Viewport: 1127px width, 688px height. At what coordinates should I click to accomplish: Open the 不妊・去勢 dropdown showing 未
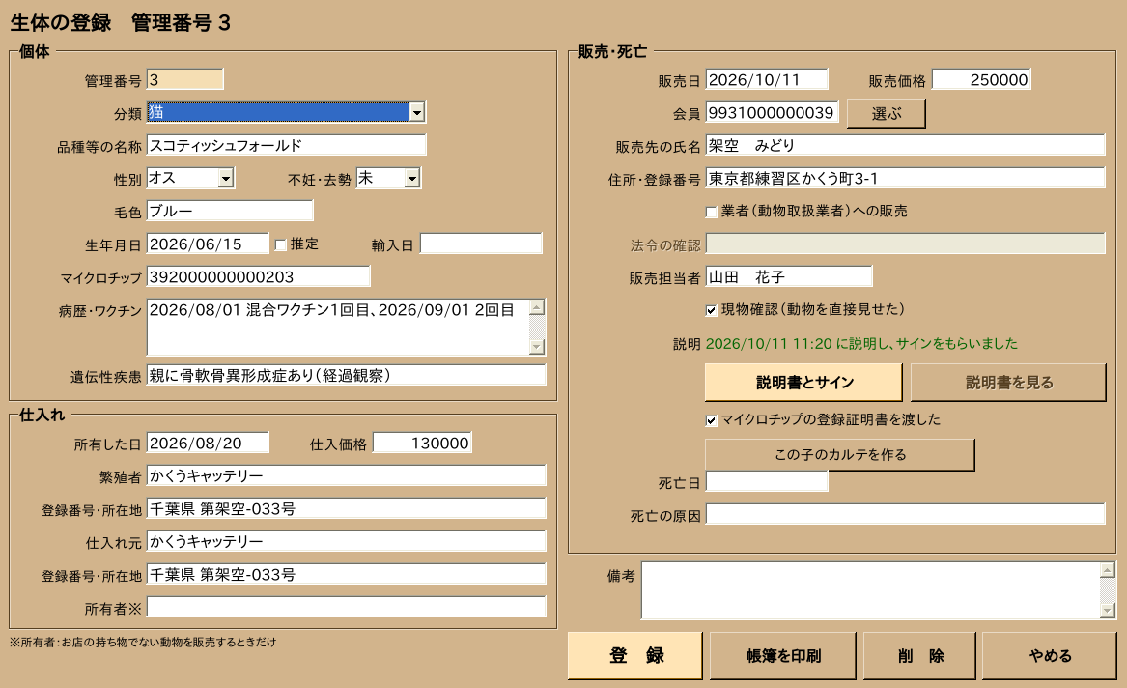coord(411,179)
